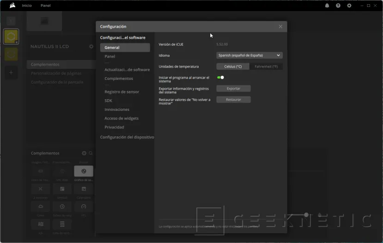Click the Corsair sails logo
Screen dimensions: 383x243
click(x=12, y=6)
